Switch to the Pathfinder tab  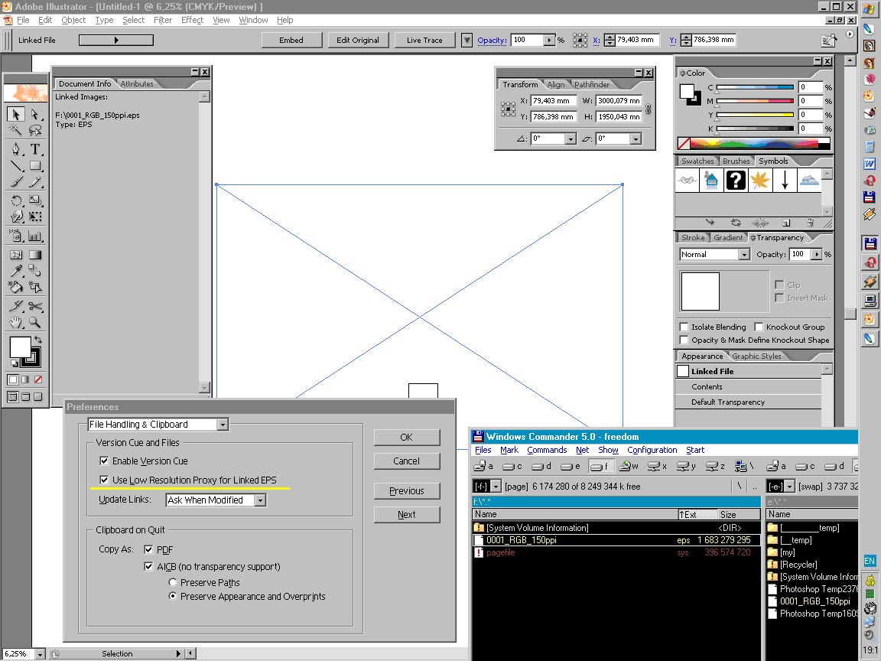592,85
